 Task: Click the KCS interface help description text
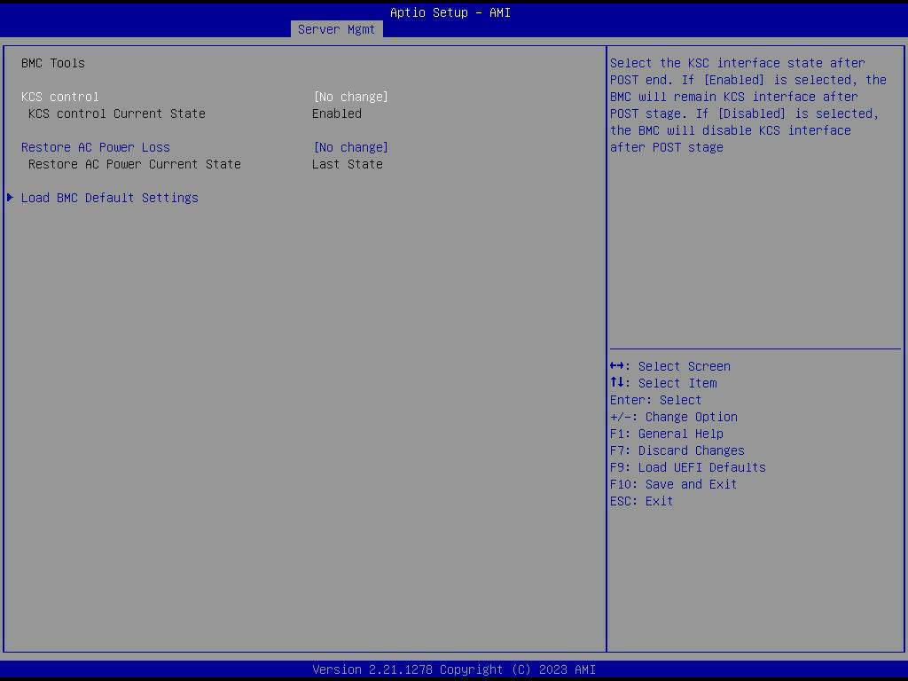[x=748, y=105]
